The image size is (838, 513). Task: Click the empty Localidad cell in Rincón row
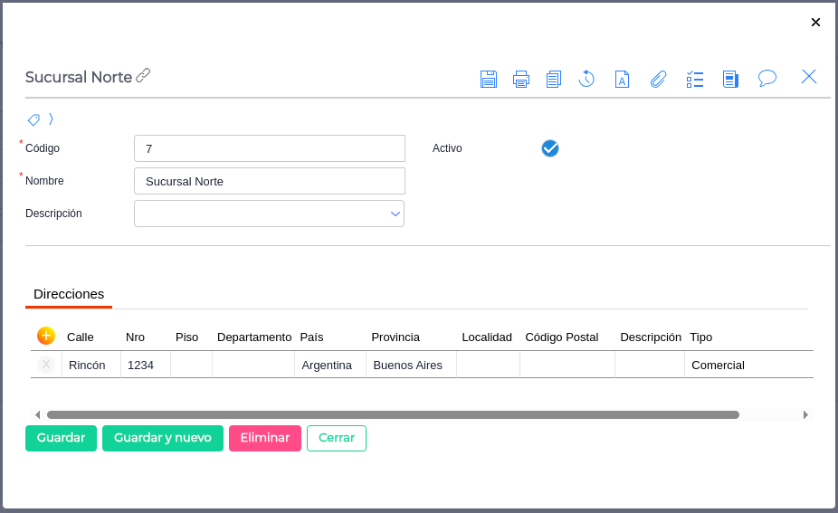pos(489,365)
